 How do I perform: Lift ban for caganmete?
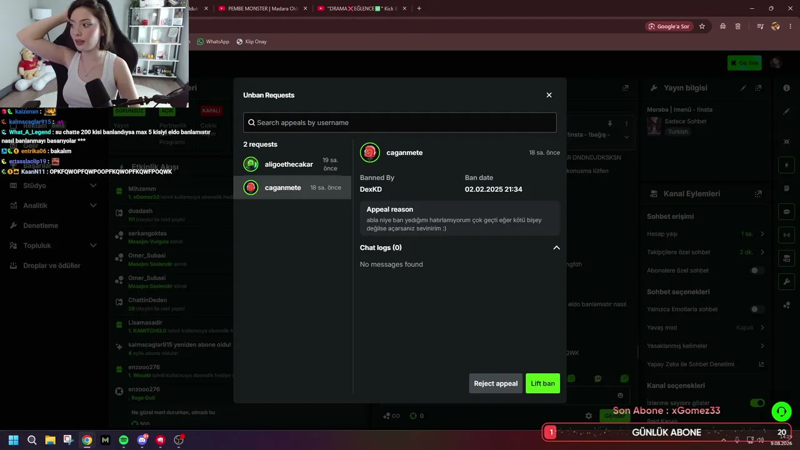(542, 383)
